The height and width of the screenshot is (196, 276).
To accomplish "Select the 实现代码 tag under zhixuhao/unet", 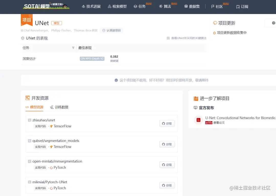I will coord(40,126).
